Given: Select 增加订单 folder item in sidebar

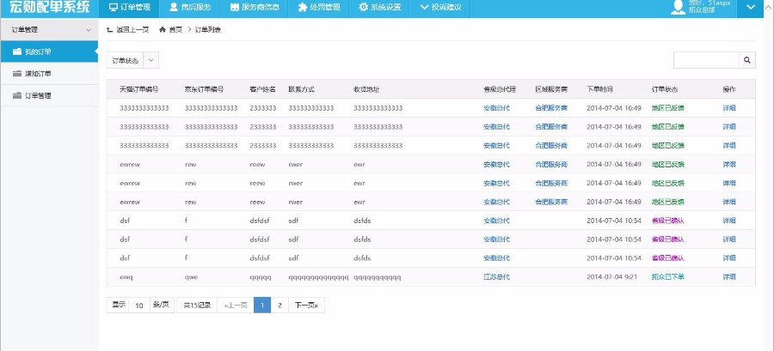Looking at the screenshot, I should tap(49, 74).
